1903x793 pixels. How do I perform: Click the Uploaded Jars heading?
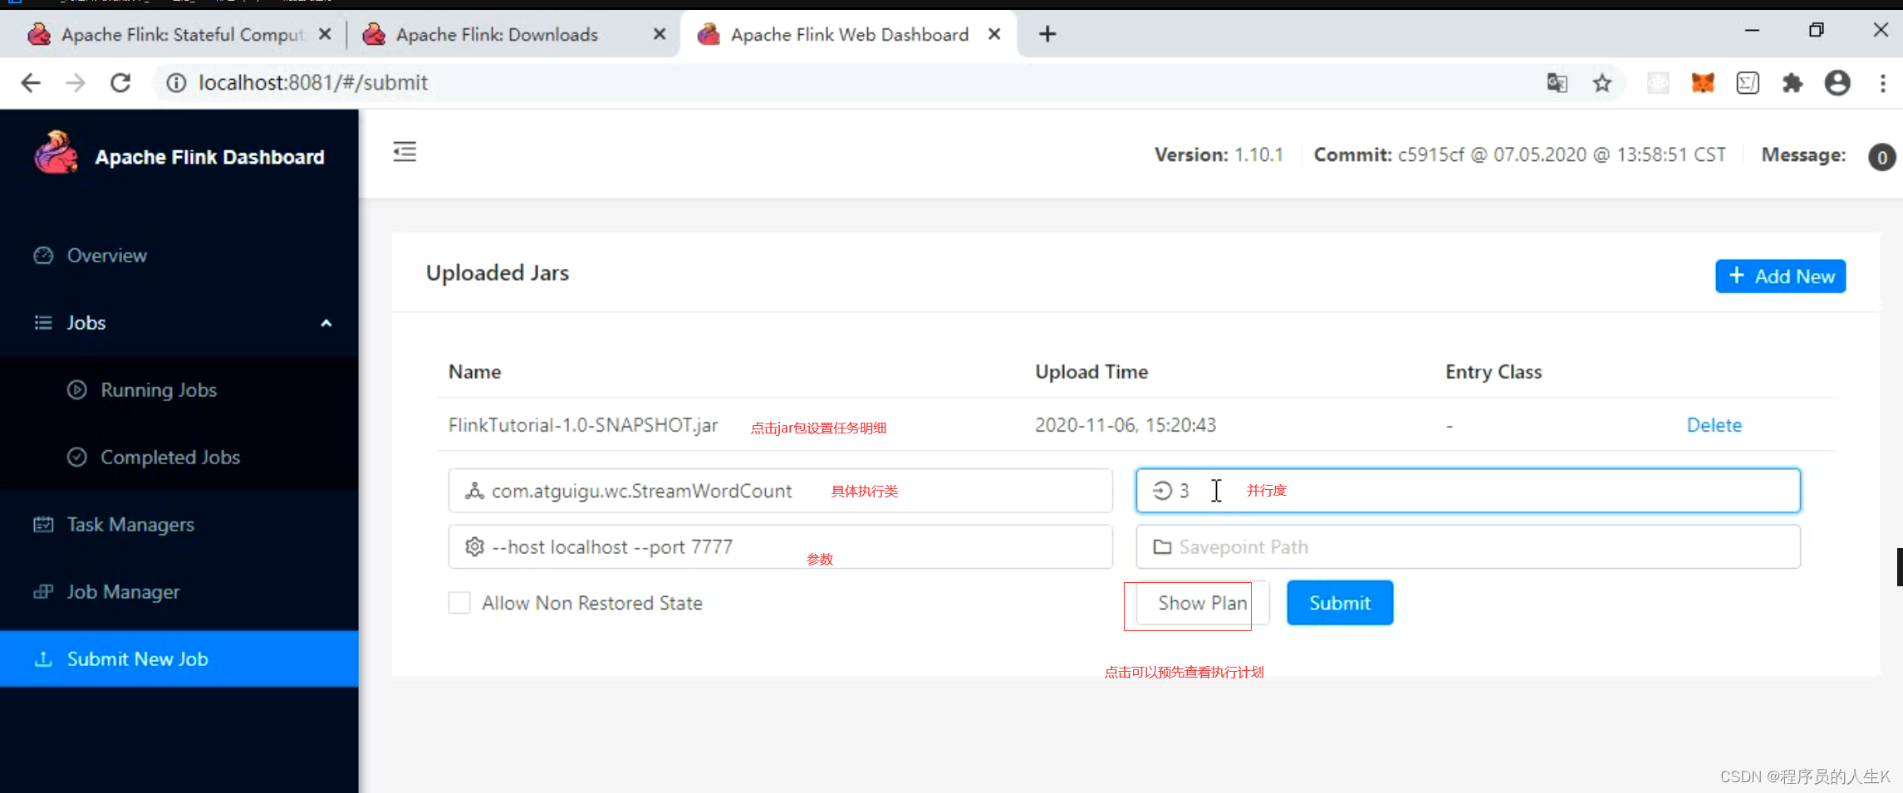click(498, 273)
